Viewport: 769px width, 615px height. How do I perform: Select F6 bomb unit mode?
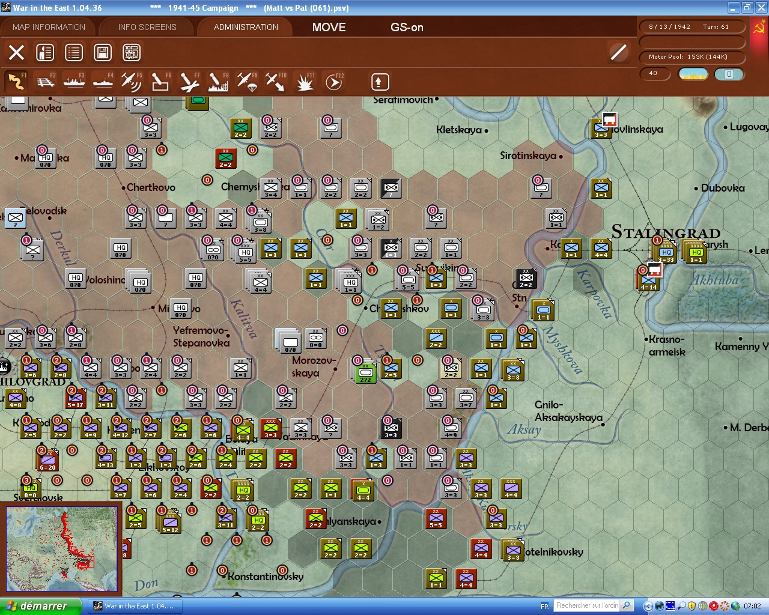click(x=160, y=81)
